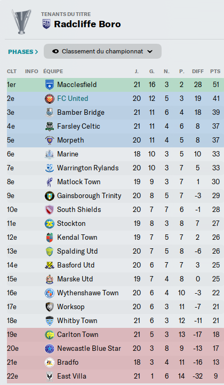Click the Carlton Town badge icon
The width and height of the screenshot is (224, 385).
click(x=50, y=335)
